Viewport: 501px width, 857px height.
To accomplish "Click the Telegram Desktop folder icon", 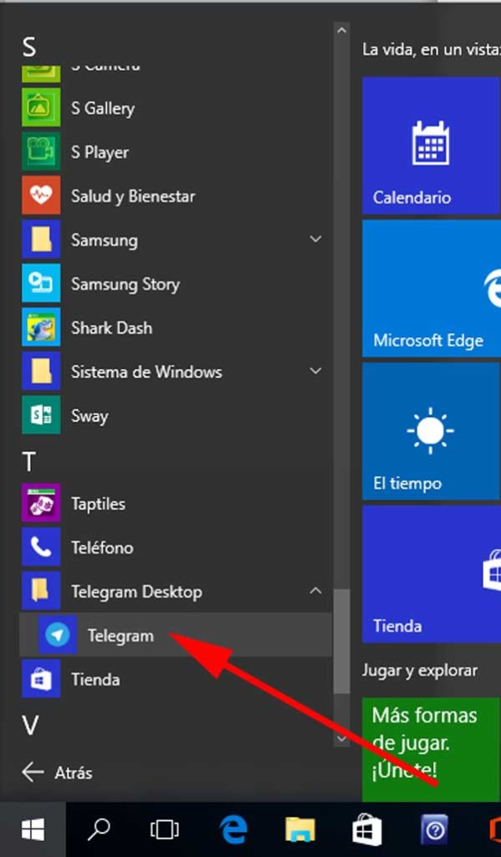I will point(41,591).
